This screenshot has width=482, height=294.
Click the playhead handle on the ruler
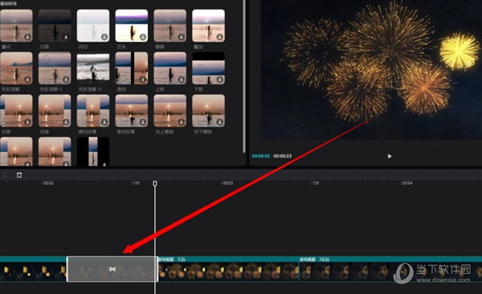click(155, 184)
